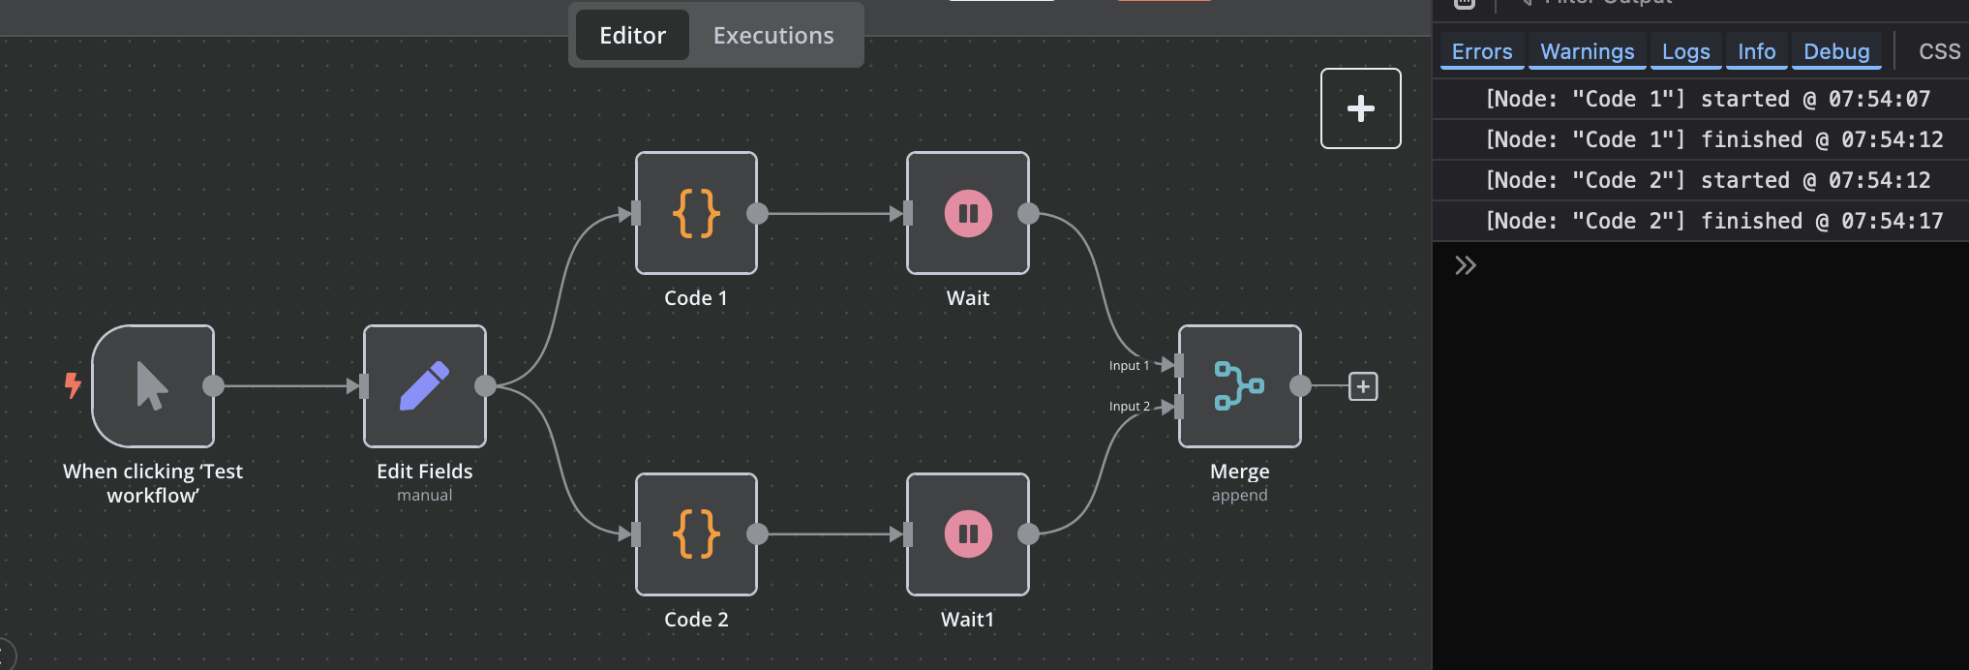Click the Code 1 finished log line
Image resolution: width=1969 pixels, height=670 pixels.
(1701, 139)
